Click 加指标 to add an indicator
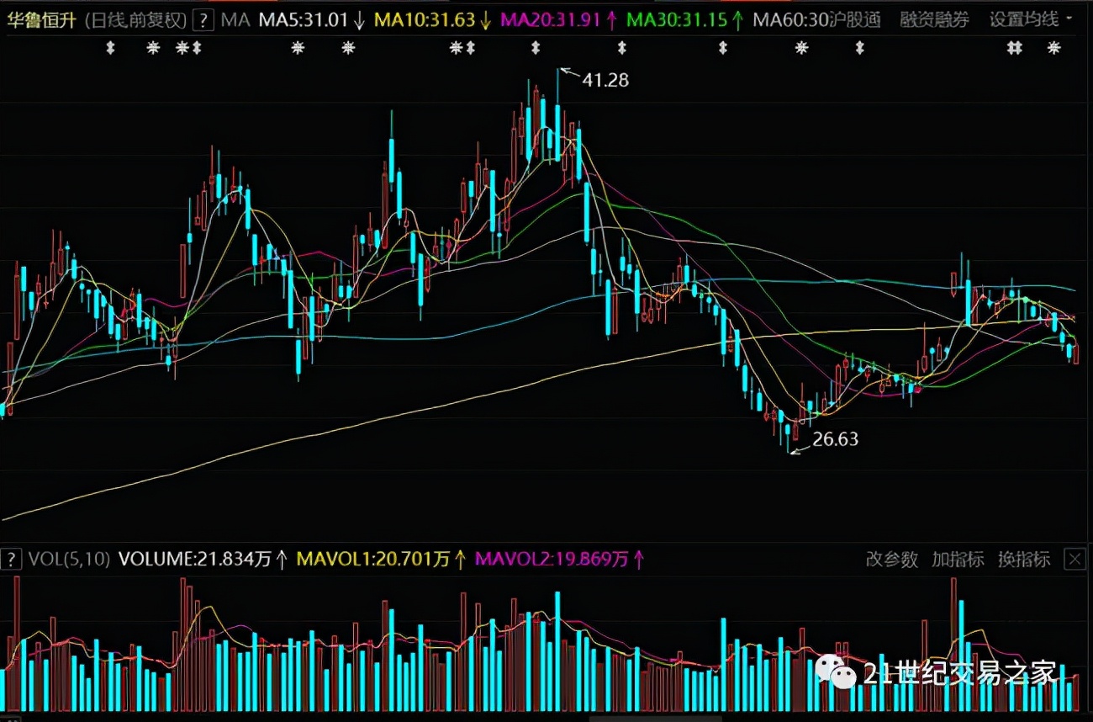 click(x=958, y=559)
